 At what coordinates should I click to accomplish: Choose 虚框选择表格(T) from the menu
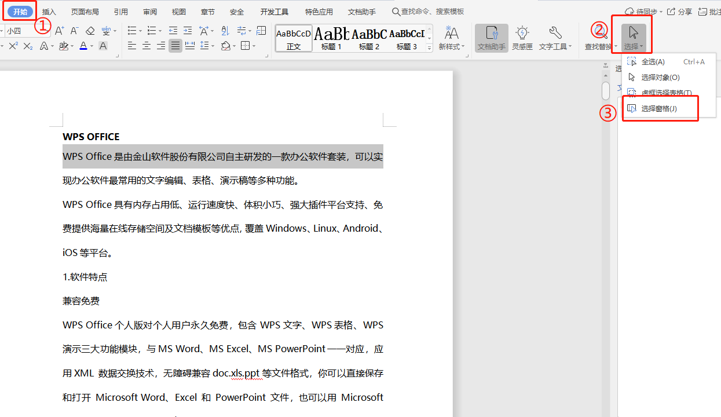click(x=670, y=93)
